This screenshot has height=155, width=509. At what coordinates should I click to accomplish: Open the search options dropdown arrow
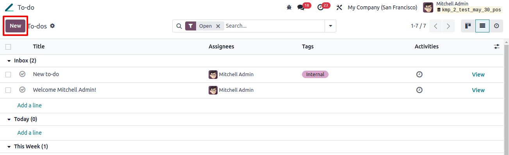click(330, 26)
